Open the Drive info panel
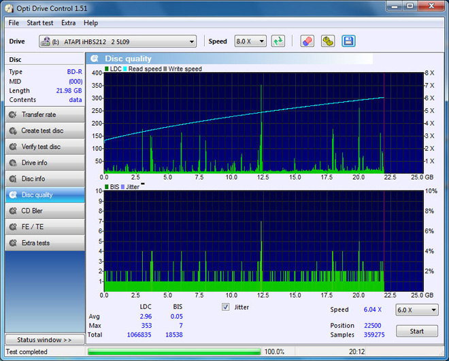The width and height of the screenshot is (449, 361). click(x=45, y=163)
